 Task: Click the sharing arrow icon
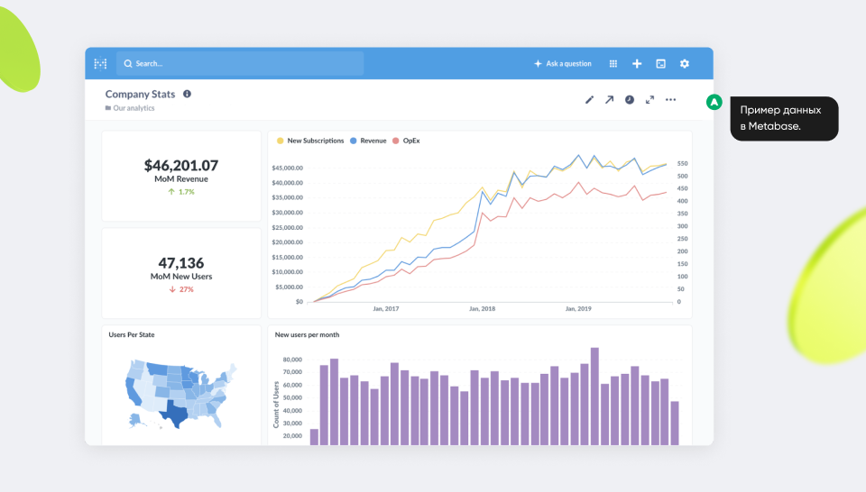coord(609,100)
